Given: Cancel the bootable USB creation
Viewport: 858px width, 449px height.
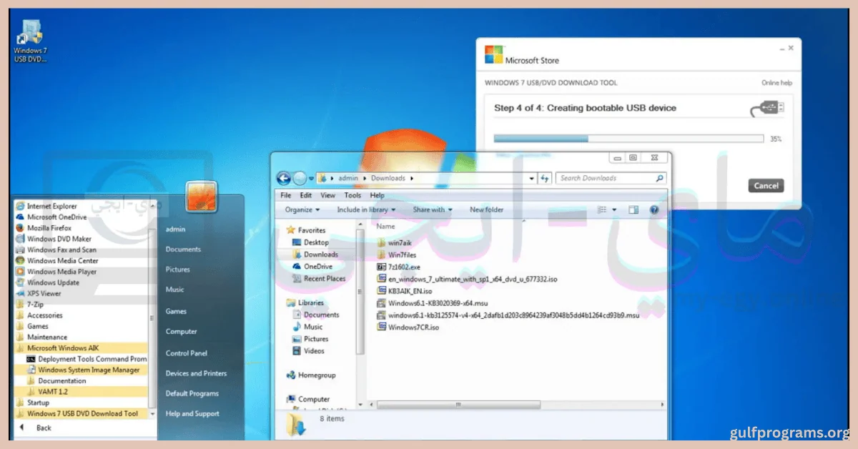Looking at the screenshot, I should (765, 186).
